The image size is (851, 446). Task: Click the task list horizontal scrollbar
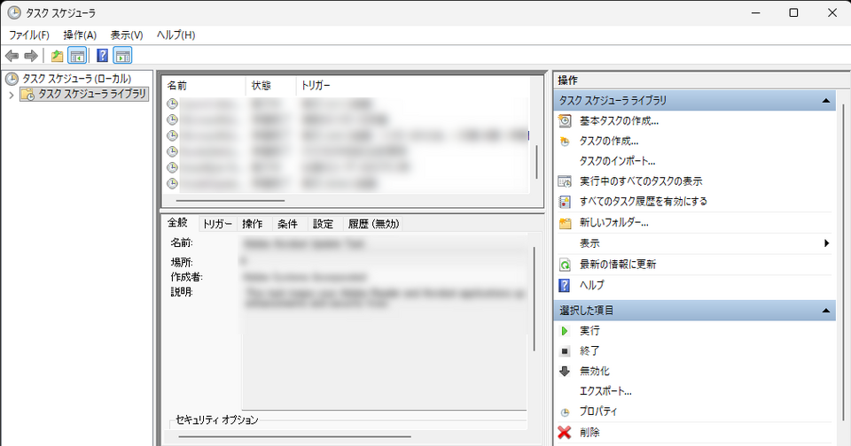point(230,201)
